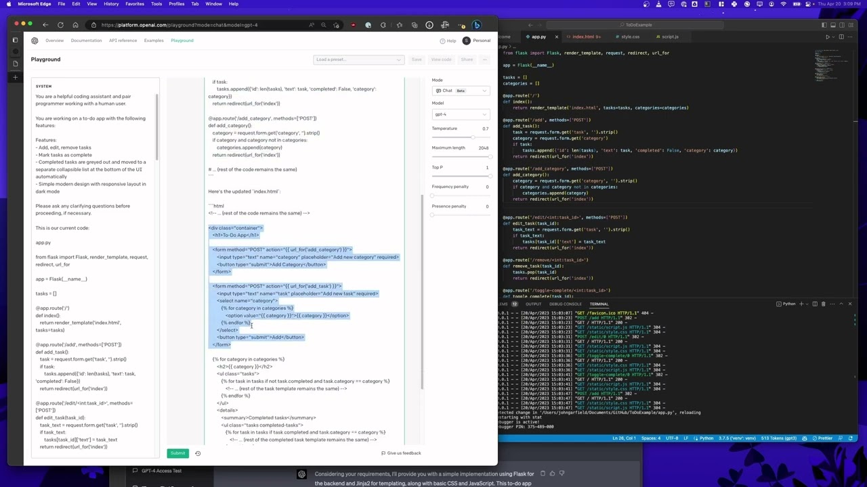Switch to Documentation tab on OpenAI site
Viewport: 867px width, 487px height.
pyautogui.click(x=86, y=41)
